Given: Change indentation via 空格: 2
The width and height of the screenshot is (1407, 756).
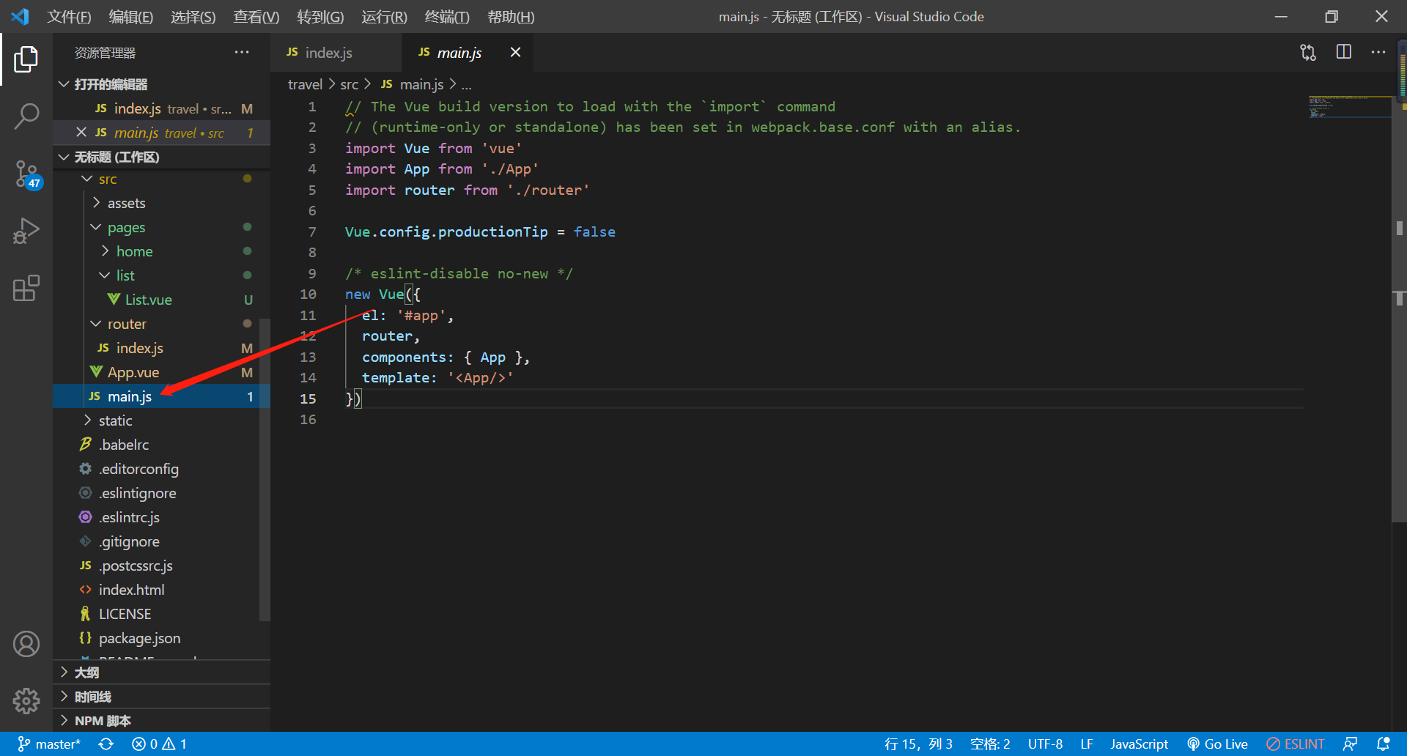Looking at the screenshot, I should (x=990, y=744).
